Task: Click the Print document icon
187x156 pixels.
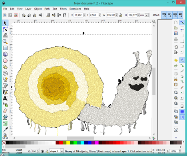Action: click(176, 39)
